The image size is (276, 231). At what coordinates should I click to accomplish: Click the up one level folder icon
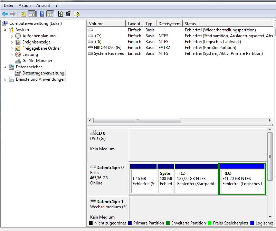[23, 14]
